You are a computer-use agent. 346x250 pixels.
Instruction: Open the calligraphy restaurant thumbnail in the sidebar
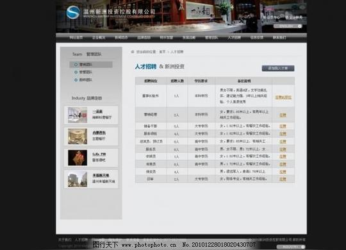point(78,115)
